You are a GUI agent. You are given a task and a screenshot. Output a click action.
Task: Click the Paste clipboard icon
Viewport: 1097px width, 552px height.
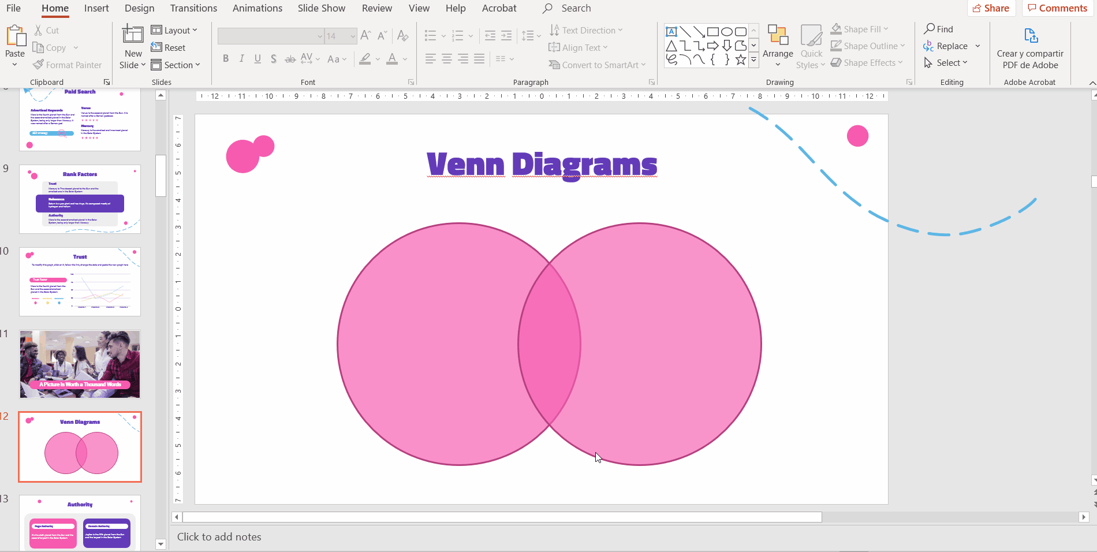click(16, 36)
